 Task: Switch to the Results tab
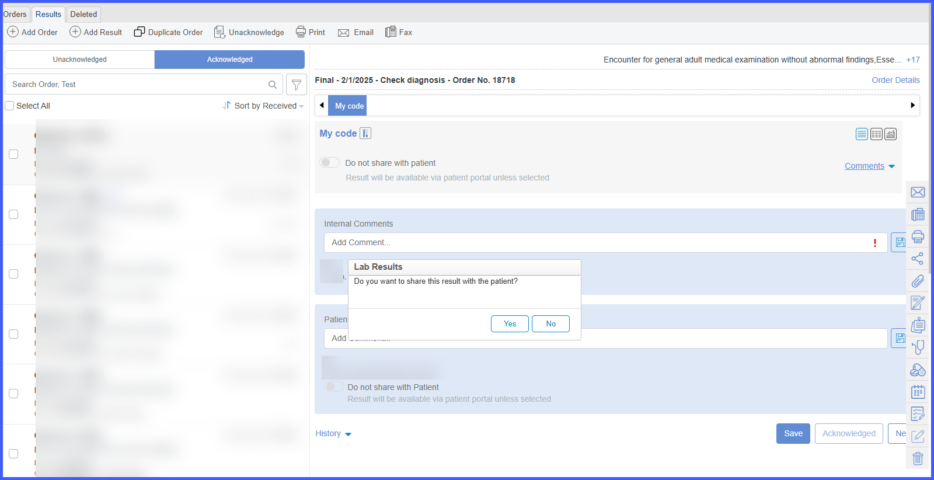tap(48, 14)
